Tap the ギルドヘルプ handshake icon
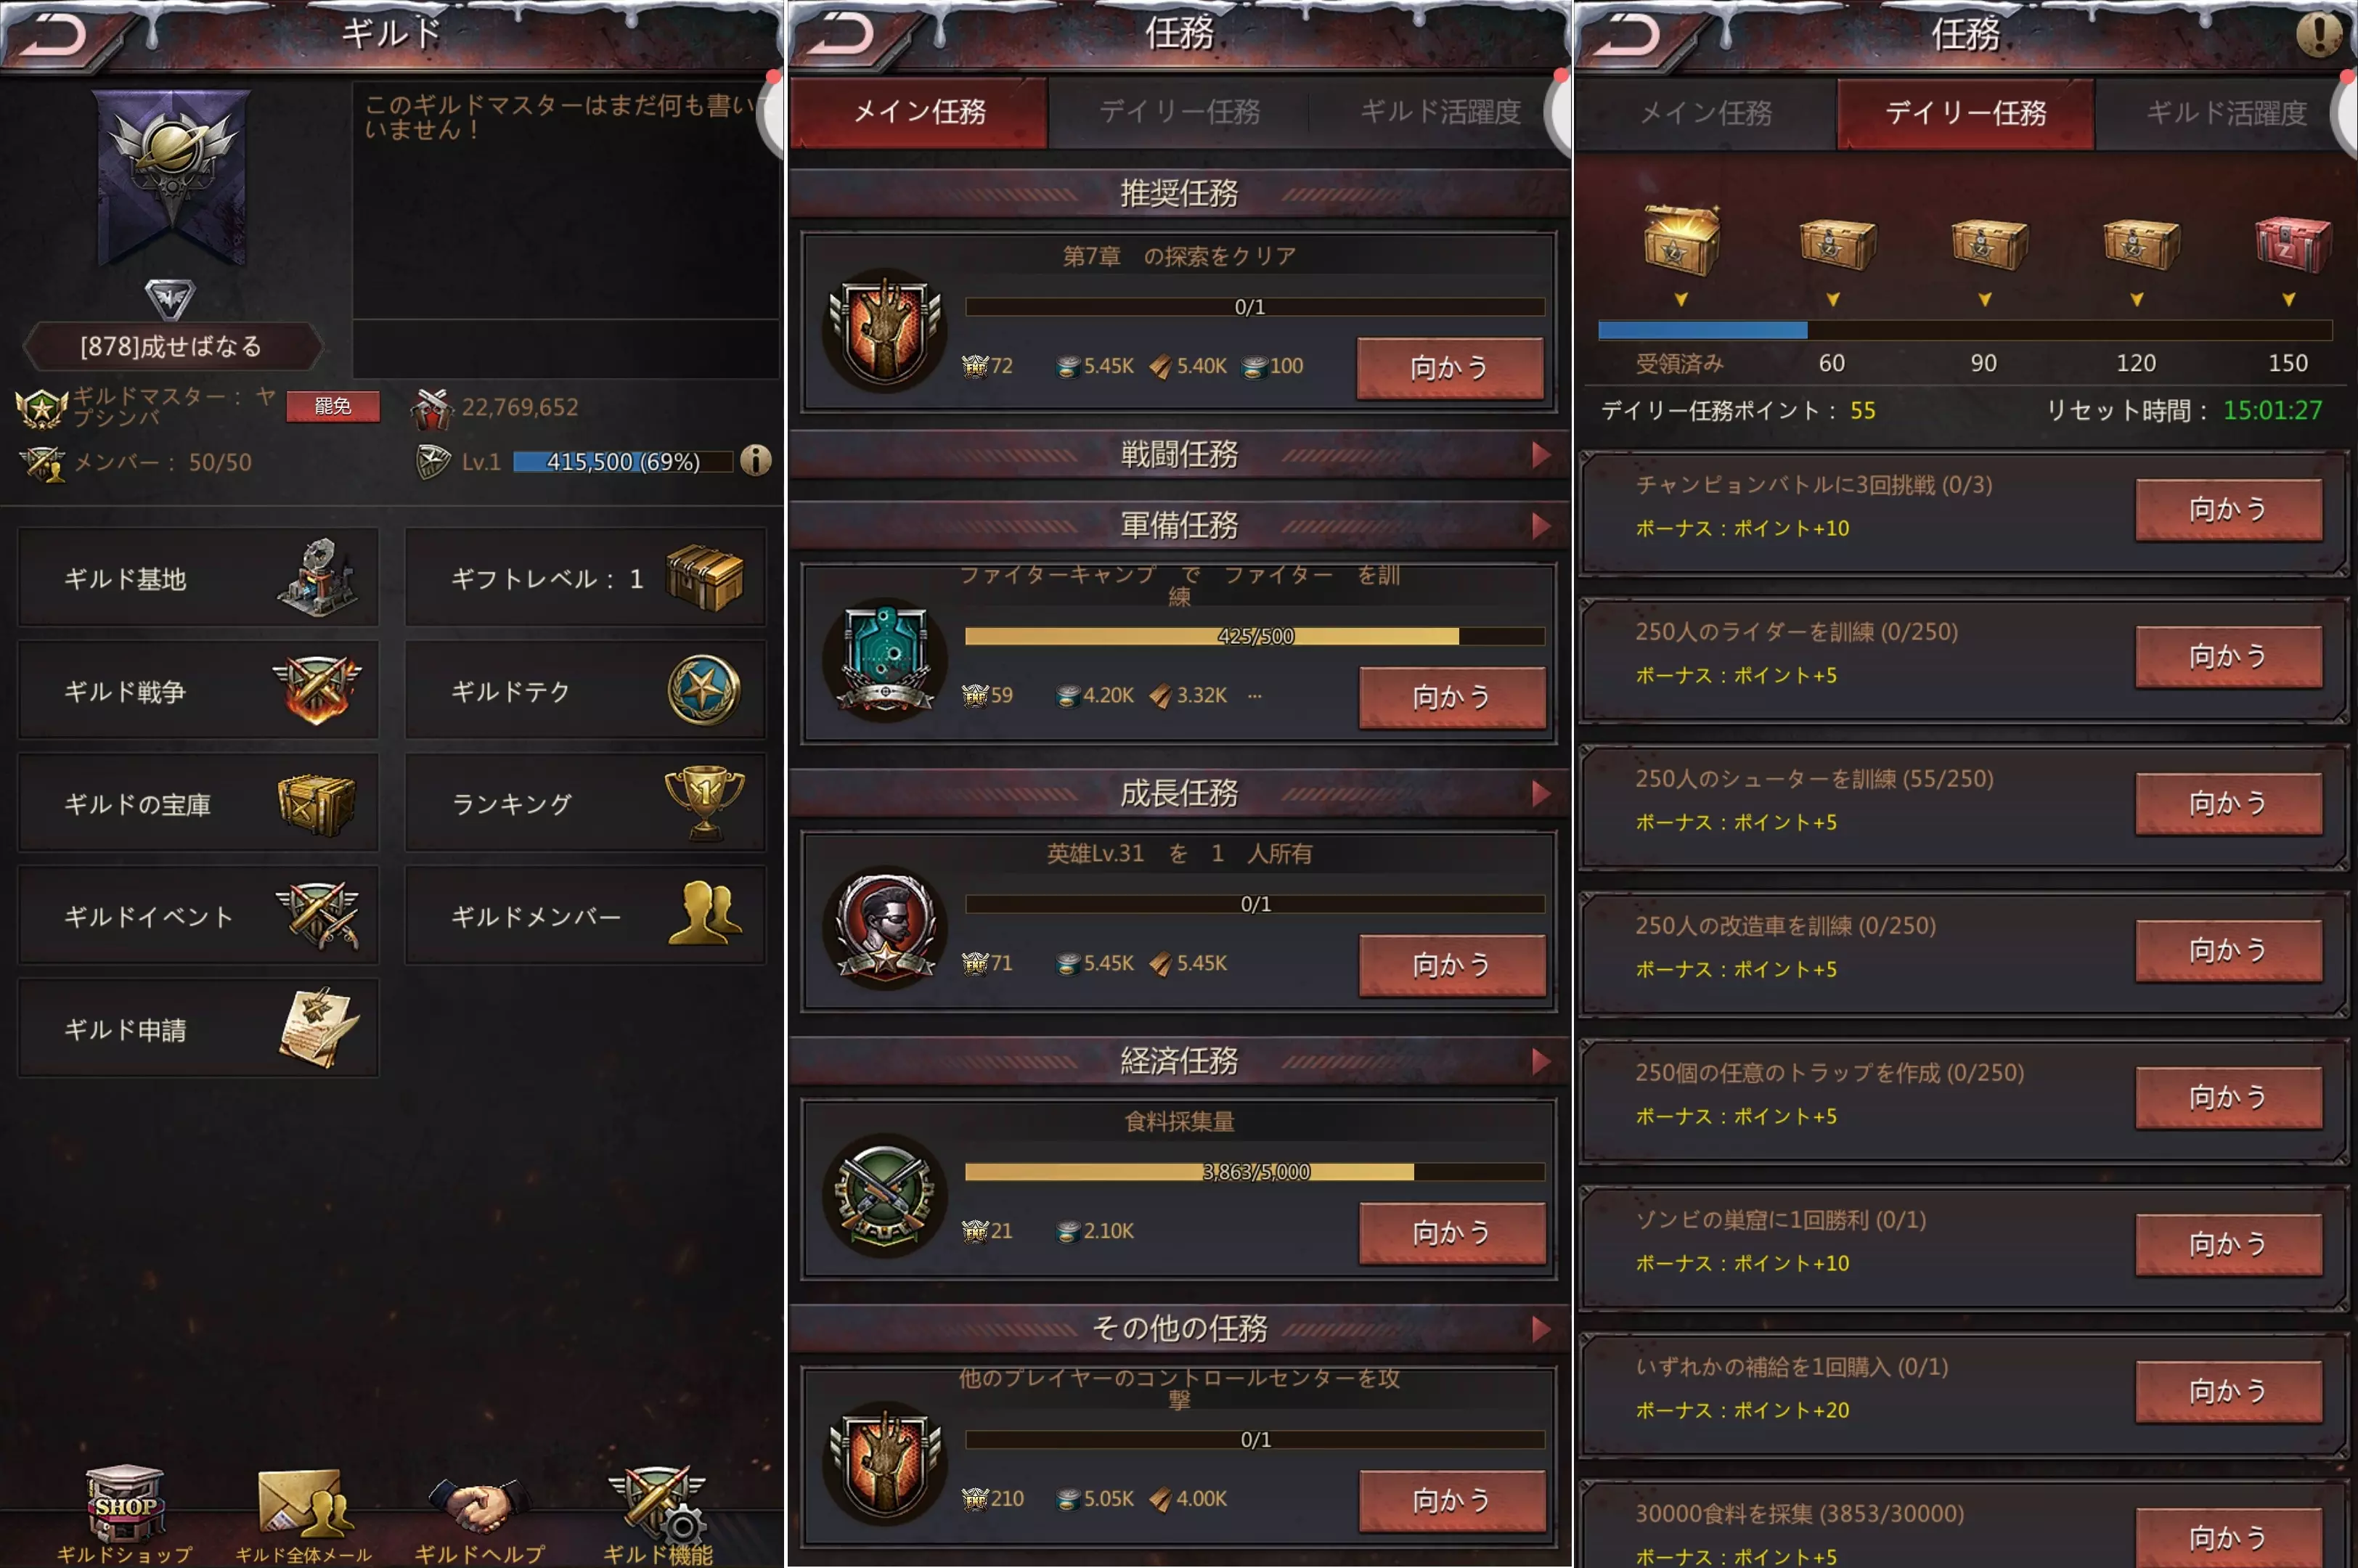This screenshot has height=1568, width=2358. [x=479, y=1505]
